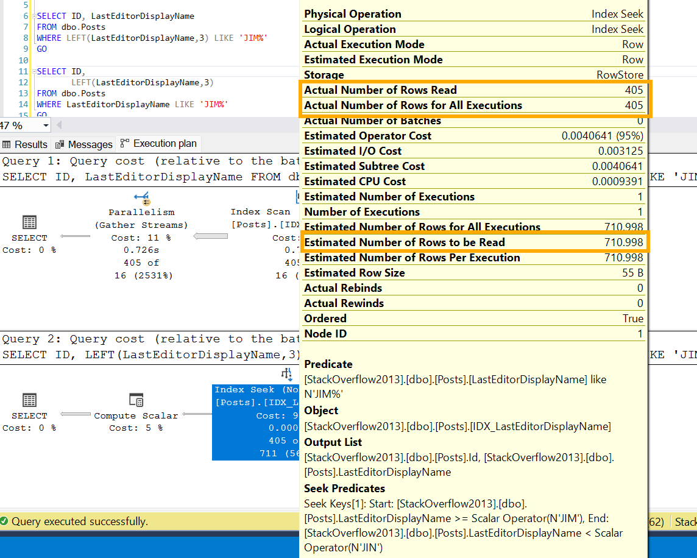
Task: Select the Query 2 SELECT operator icon
Action: [29, 400]
